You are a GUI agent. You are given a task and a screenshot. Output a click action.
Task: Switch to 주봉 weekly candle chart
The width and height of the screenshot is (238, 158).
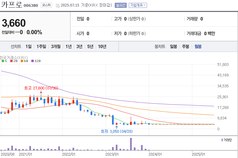click(186, 46)
